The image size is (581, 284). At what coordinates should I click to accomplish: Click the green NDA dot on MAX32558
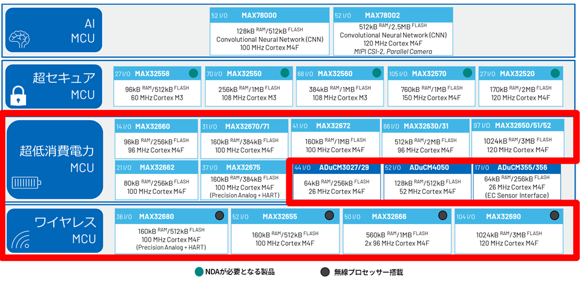pos(193,73)
